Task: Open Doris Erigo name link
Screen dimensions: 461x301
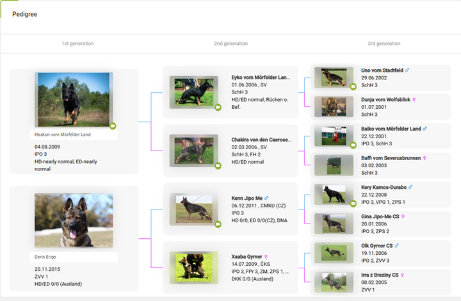Action: pos(45,257)
